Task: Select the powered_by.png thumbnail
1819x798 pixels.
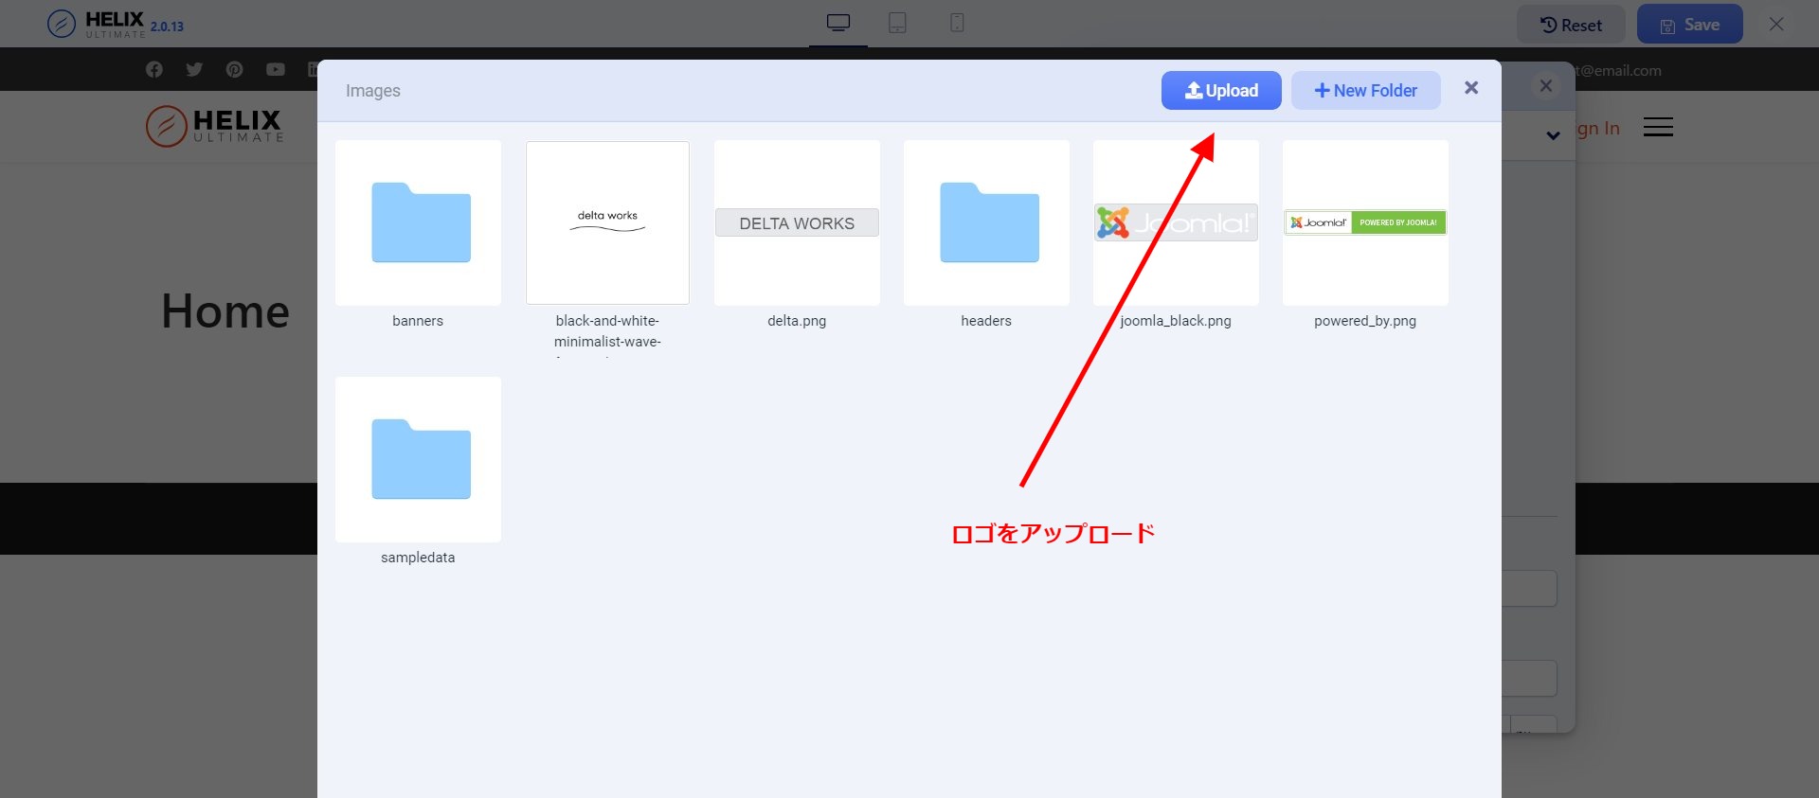Action: (1365, 223)
